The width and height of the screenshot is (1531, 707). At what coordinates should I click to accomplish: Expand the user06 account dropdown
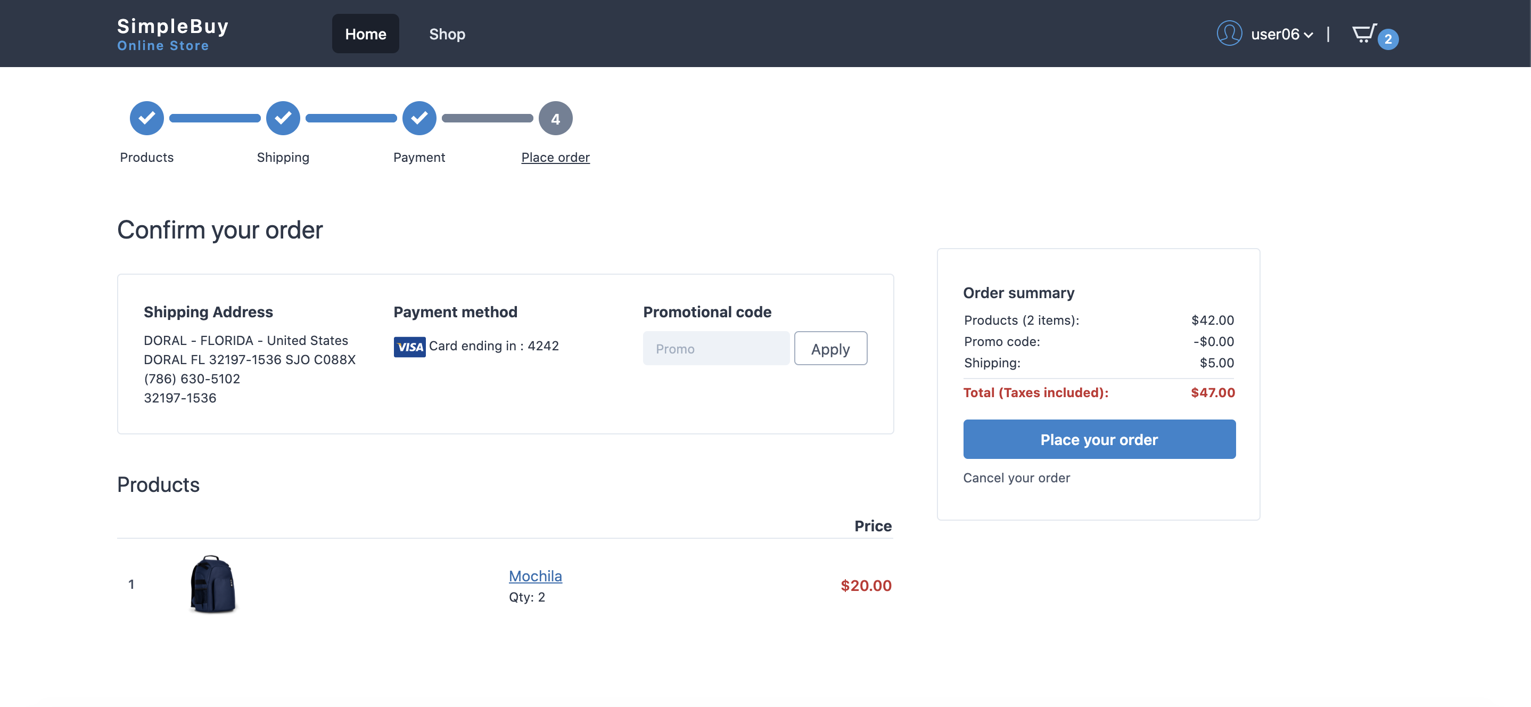coord(1282,35)
